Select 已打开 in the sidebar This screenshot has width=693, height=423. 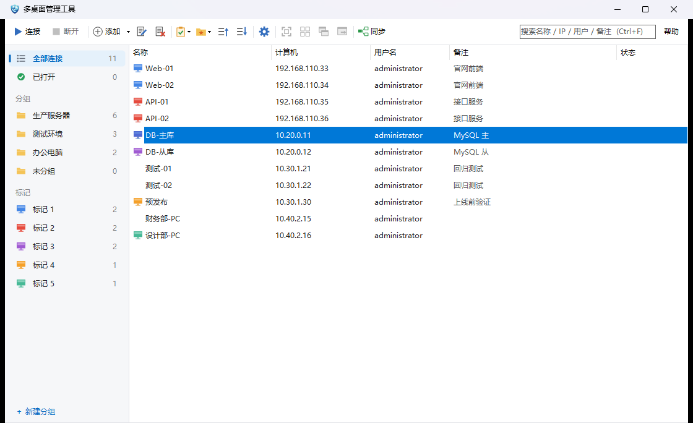(x=67, y=77)
